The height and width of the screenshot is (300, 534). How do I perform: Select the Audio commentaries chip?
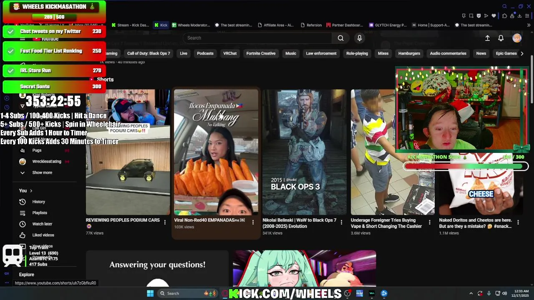click(448, 53)
